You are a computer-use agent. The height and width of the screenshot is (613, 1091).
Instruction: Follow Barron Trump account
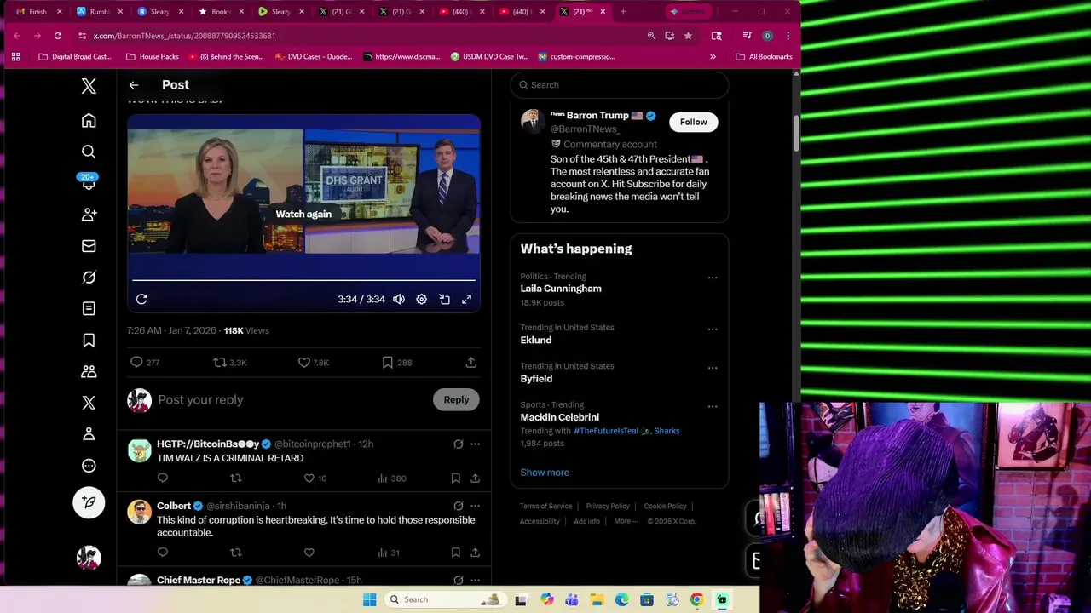click(x=693, y=122)
